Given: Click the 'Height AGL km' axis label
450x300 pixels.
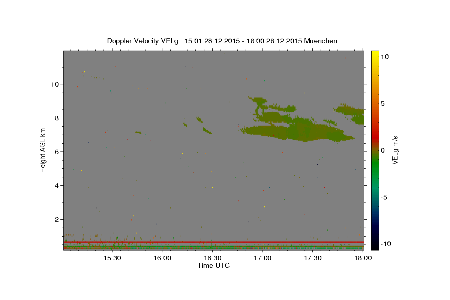Looking at the screenshot, I should coord(43,150).
